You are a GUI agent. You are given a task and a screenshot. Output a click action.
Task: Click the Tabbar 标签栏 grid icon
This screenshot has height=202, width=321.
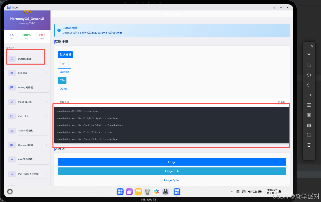coord(12,130)
